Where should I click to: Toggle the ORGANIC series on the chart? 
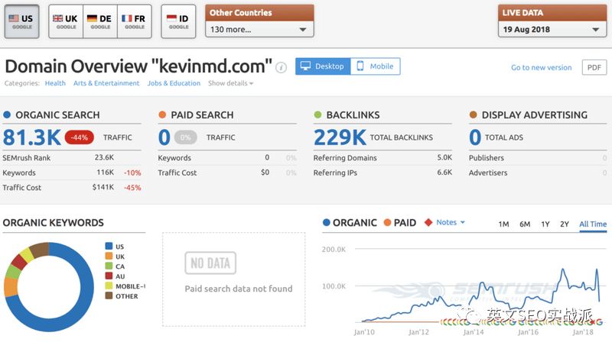350,222
